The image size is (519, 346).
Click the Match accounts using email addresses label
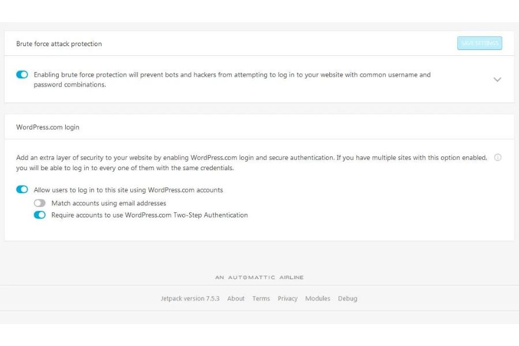pos(108,204)
